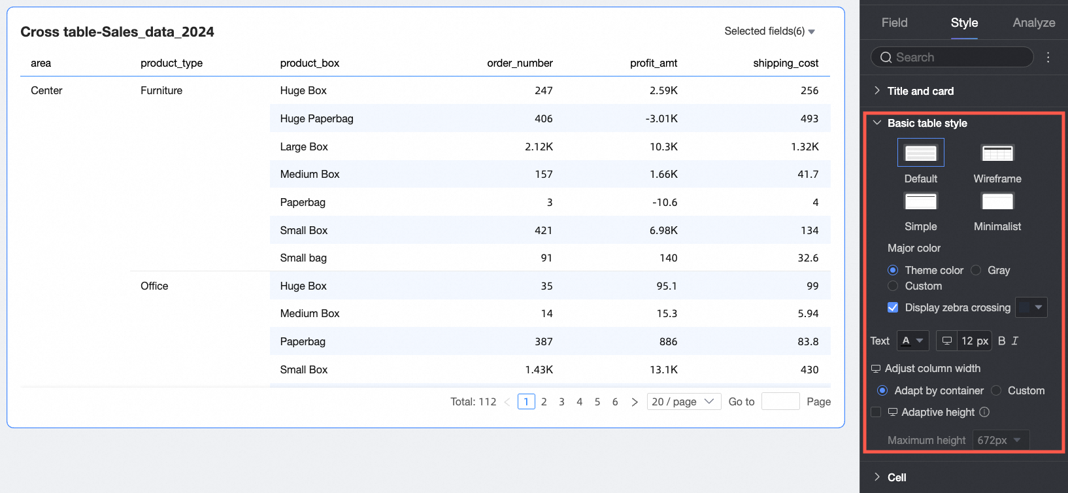Go to page 3 of the table
This screenshot has height=493, width=1068.
pos(561,401)
